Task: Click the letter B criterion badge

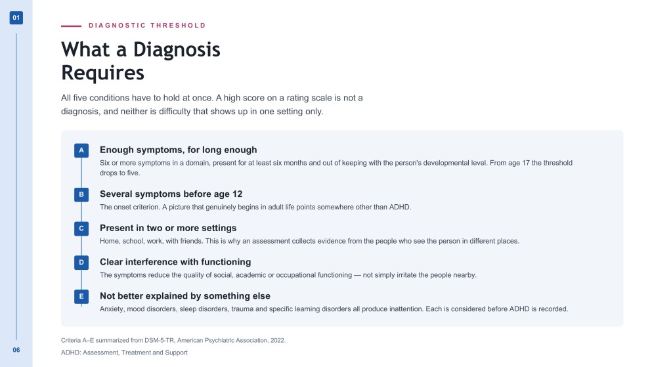Action: click(x=81, y=194)
